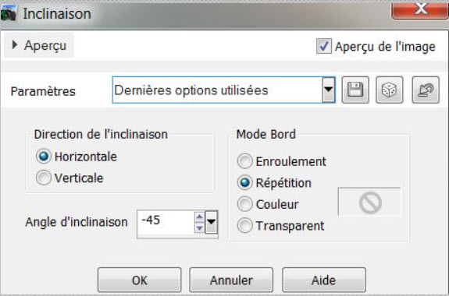Choose the Couleur edge mode
This screenshot has width=449, height=296.
pyautogui.click(x=245, y=204)
